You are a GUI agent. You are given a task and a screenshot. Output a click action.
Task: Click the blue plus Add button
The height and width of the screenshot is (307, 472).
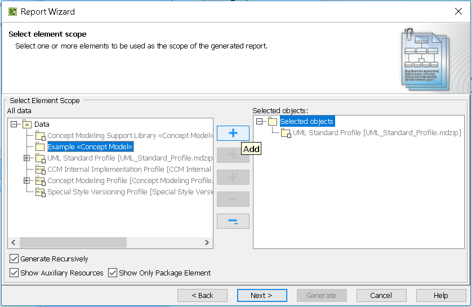point(233,134)
